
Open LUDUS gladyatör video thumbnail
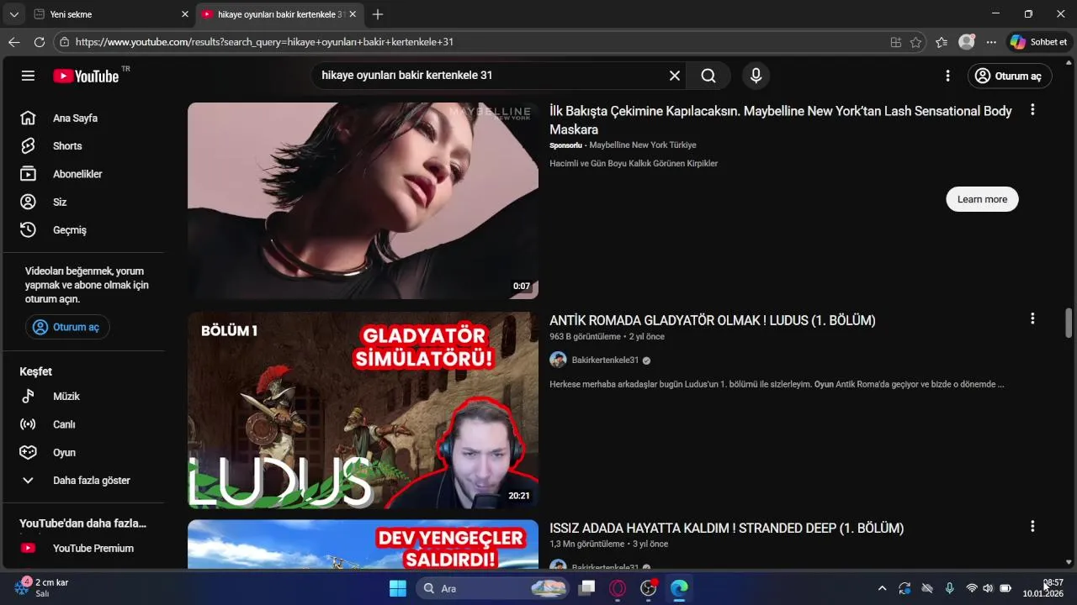pyautogui.click(x=363, y=410)
